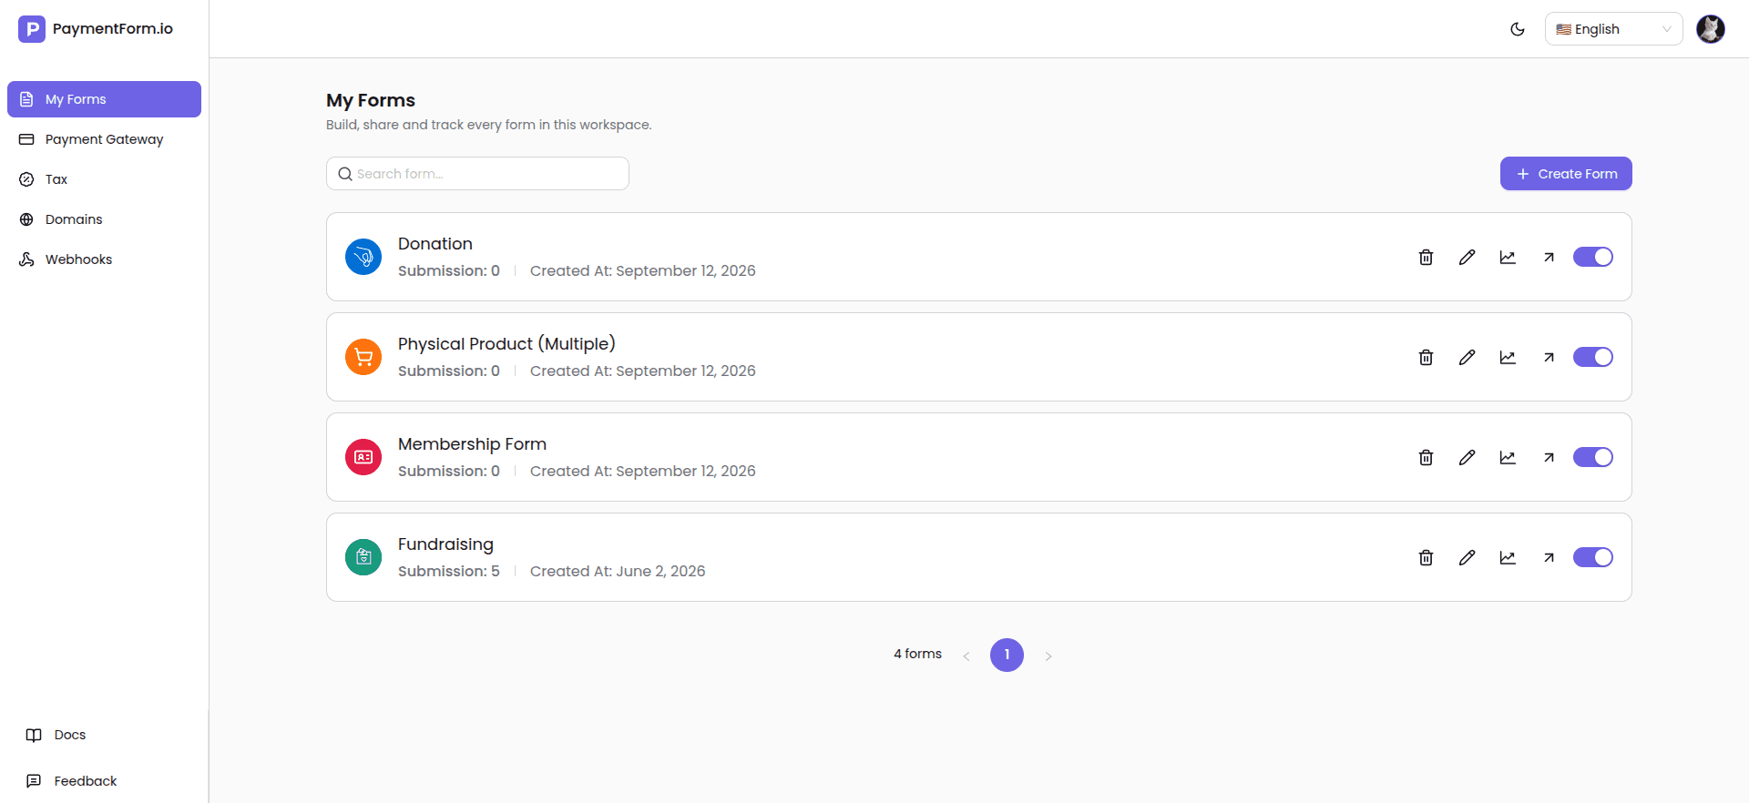Click the Create Form button
Viewport: 1749px width, 803px height.
tap(1566, 174)
